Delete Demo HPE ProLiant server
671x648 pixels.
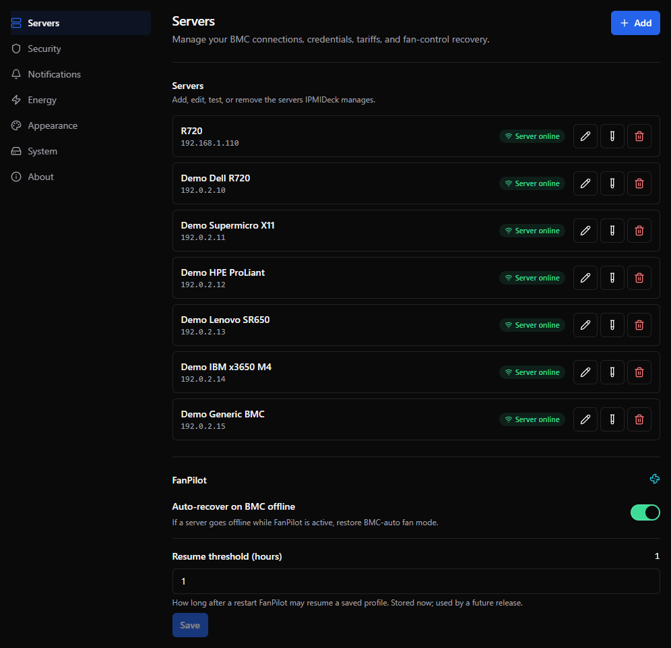[639, 278]
